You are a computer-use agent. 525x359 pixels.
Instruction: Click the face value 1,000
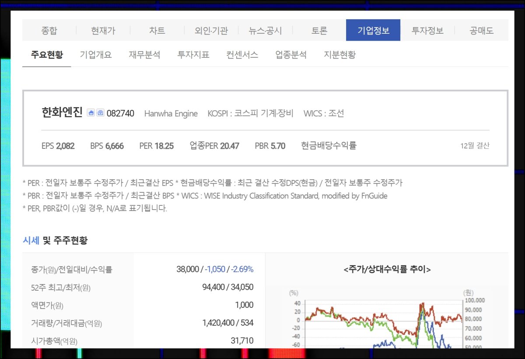pyautogui.click(x=244, y=305)
